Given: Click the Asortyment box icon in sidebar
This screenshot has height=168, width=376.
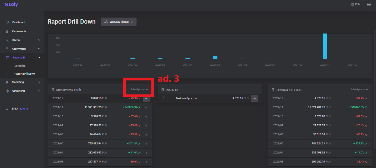Looking at the screenshot, I should [x=7, y=49].
